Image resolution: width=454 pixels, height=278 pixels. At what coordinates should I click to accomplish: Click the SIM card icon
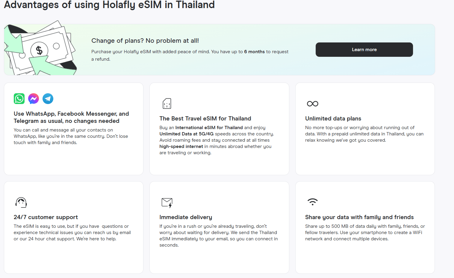(167, 104)
